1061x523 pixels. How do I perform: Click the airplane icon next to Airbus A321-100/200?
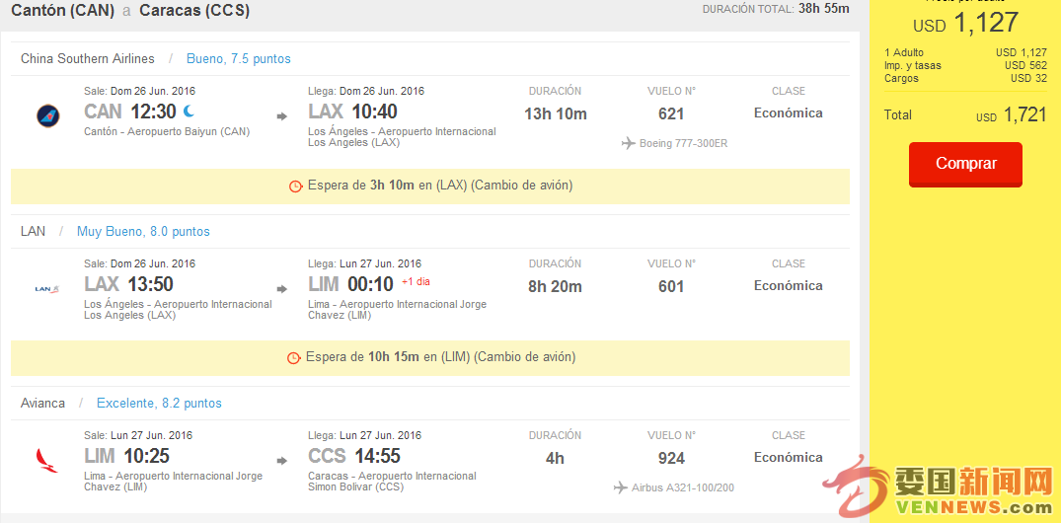click(x=621, y=487)
